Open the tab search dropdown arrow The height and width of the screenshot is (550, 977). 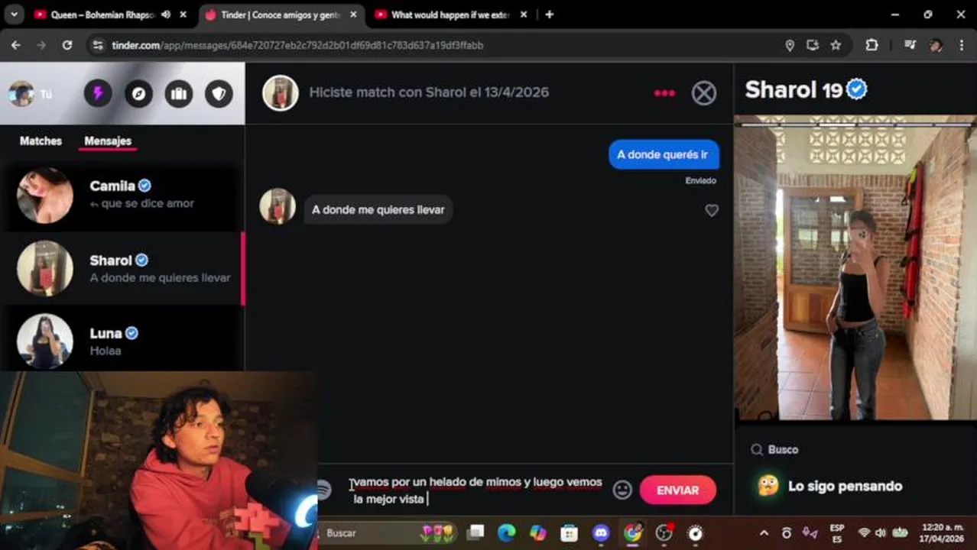[15, 15]
